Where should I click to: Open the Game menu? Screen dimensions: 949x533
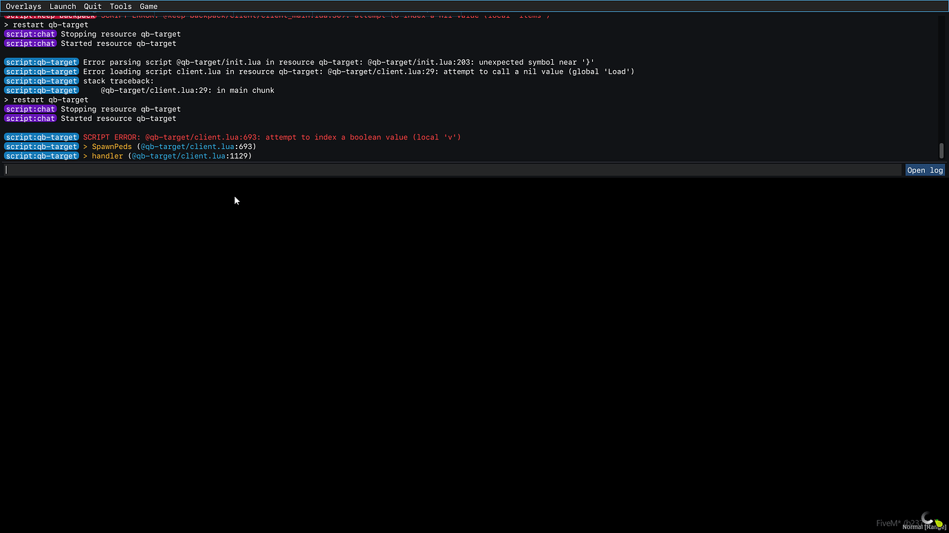[149, 6]
